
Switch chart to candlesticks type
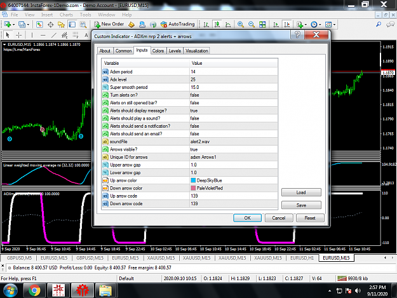point(217,25)
